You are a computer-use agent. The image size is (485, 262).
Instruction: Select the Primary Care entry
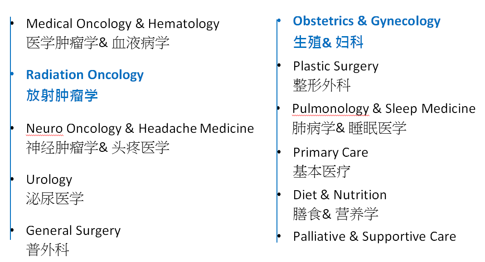click(330, 153)
